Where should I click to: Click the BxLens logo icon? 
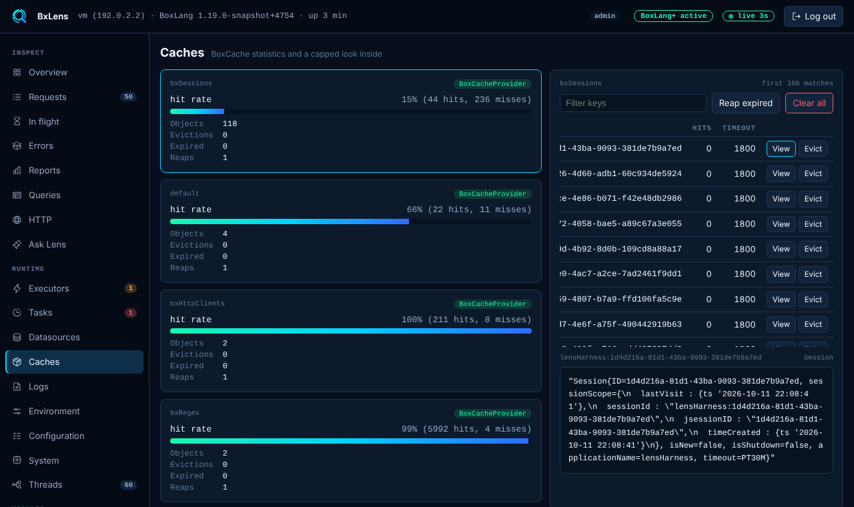click(x=19, y=16)
